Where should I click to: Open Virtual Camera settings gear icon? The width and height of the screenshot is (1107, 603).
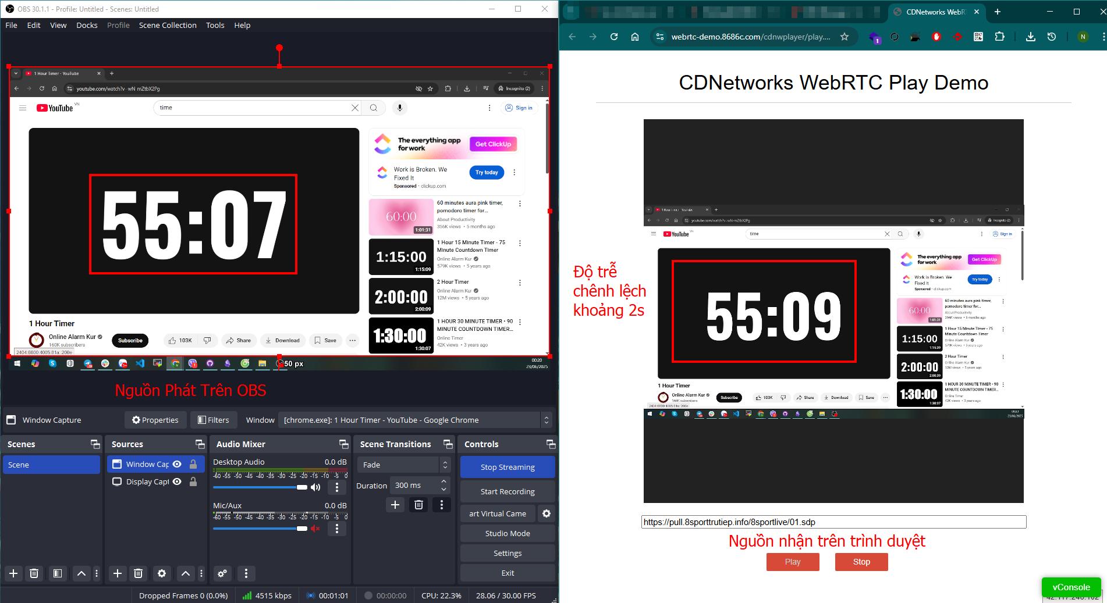pos(546,513)
